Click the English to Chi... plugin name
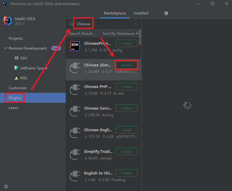The width and height of the screenshot is (232, 191). (x=98, y=173)
